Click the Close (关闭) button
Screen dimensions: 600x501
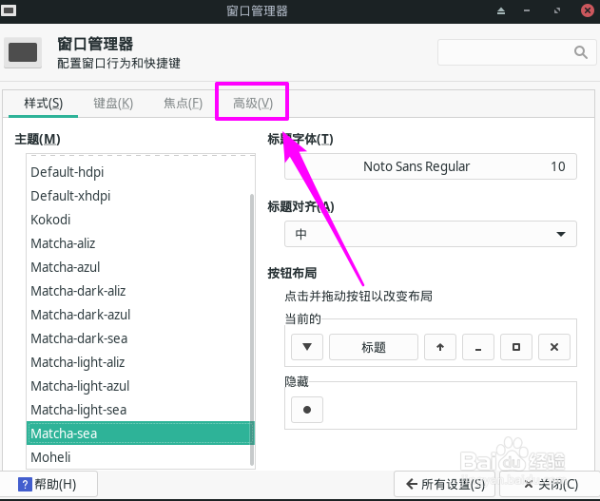[551, 484]
